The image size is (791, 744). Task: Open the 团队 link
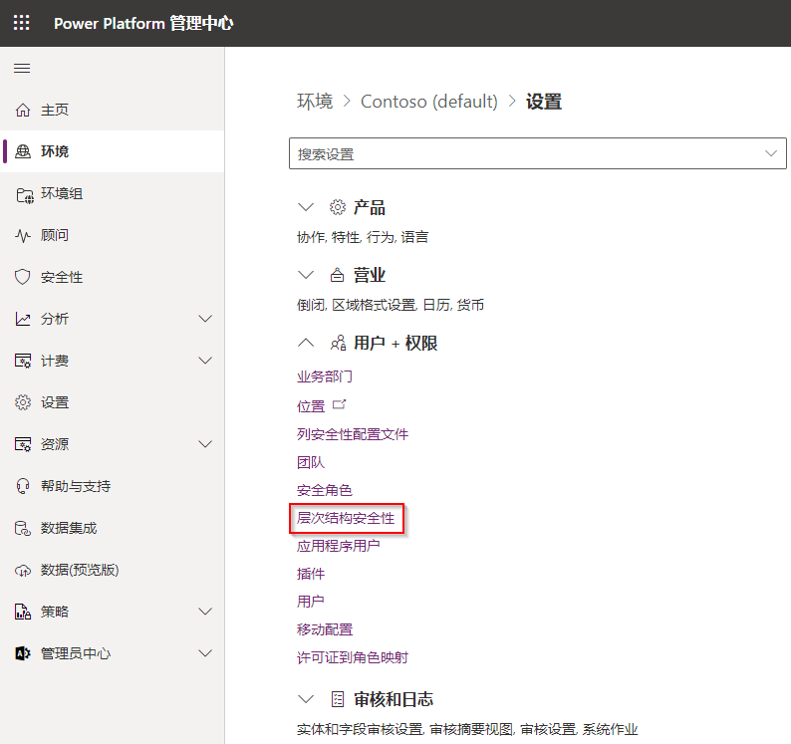310,462
